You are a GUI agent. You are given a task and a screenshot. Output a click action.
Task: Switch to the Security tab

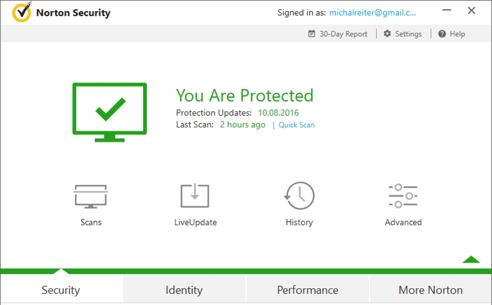point(61,290)
